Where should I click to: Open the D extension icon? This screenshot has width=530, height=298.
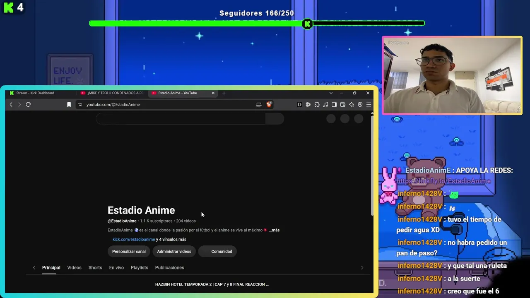tap(299, 105)
